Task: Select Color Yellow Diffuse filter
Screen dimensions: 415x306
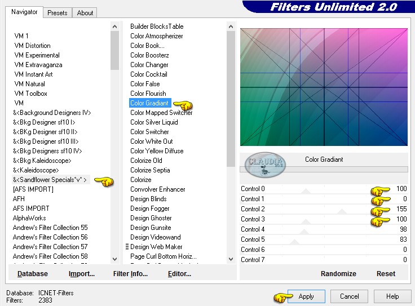Action: (157, 151)
